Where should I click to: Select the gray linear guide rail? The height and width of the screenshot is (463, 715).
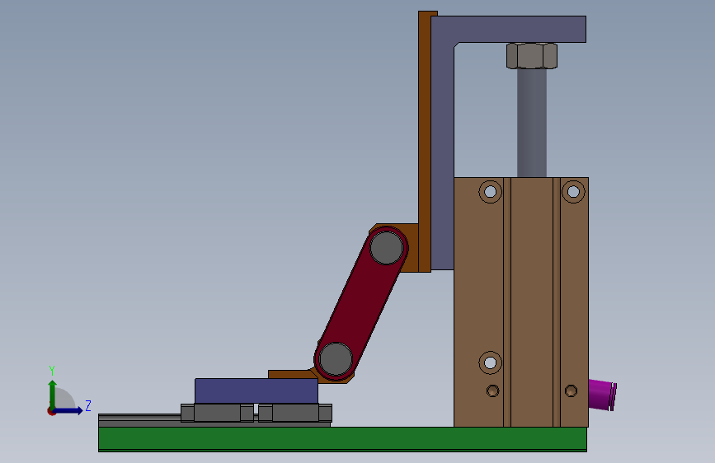(139, 420)
